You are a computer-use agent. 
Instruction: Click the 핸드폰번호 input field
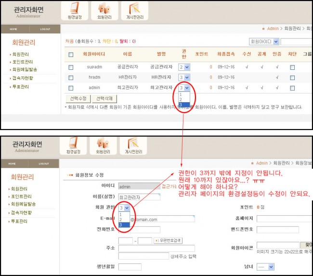click(x=278, y=230)
